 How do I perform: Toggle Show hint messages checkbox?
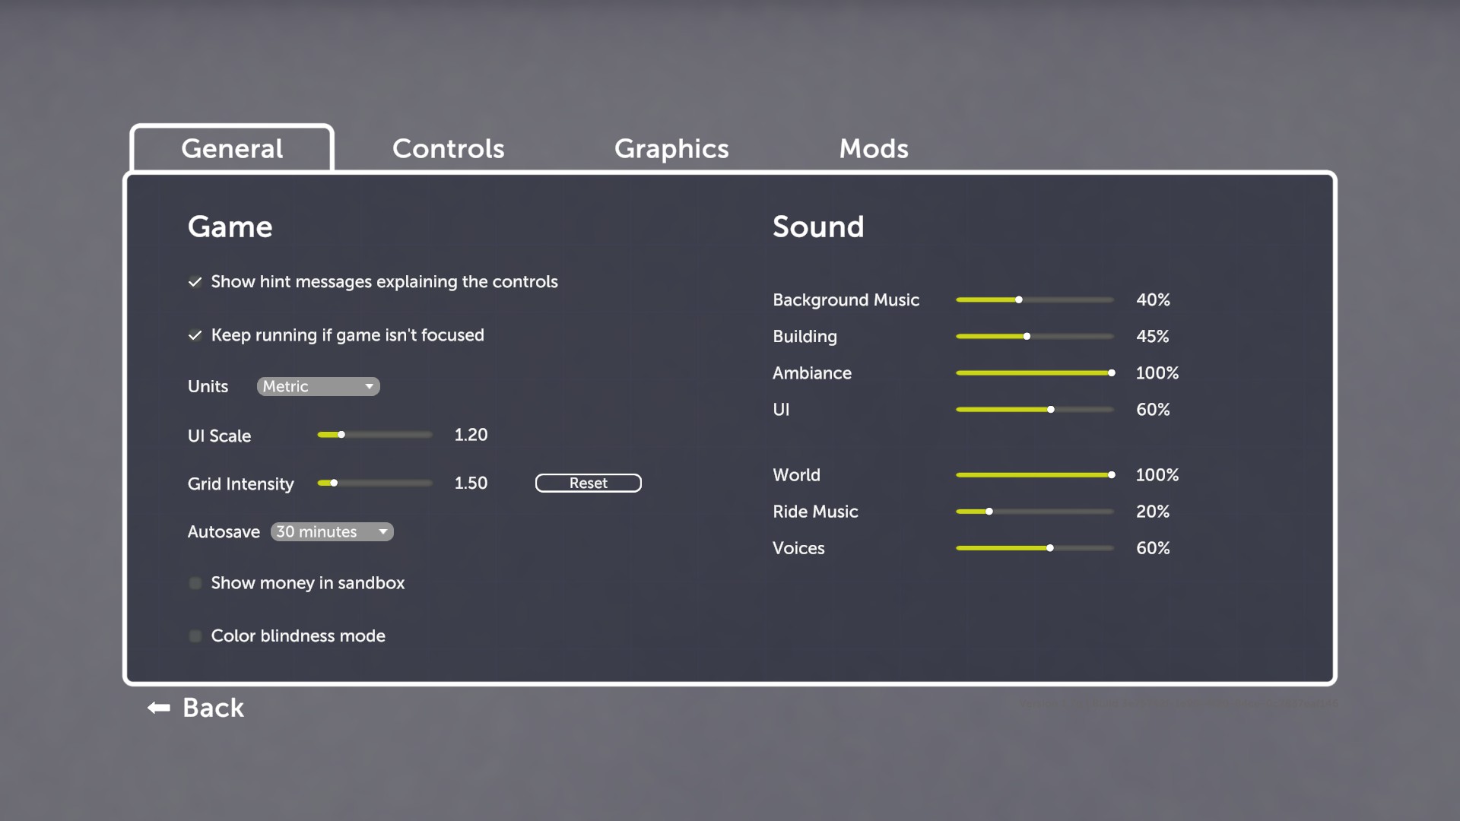(195, 282)
